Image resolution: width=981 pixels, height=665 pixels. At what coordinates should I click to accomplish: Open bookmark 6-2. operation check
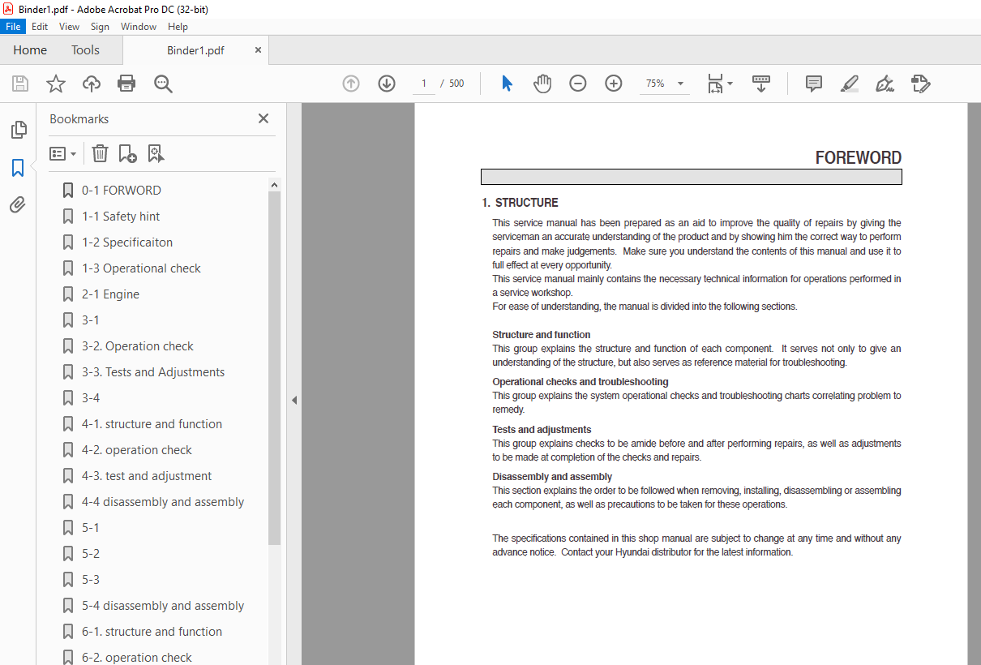136,657
